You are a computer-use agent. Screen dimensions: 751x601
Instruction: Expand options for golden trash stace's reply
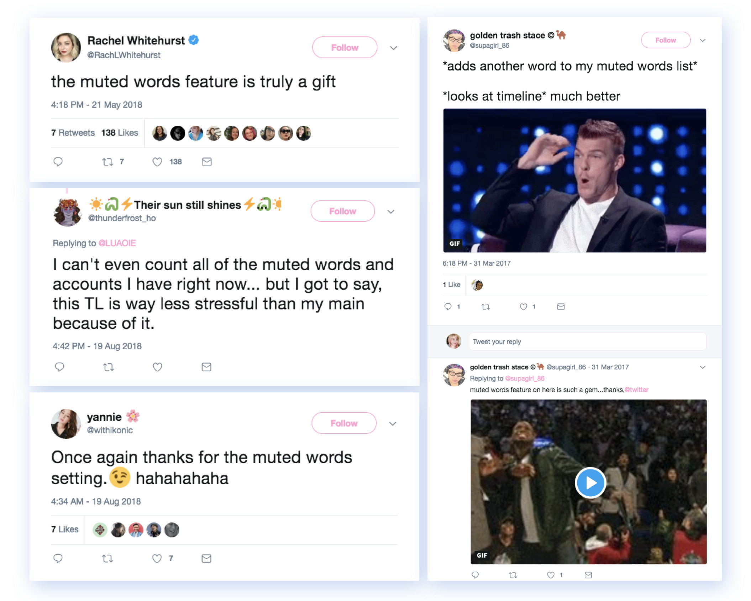[703, 367]
